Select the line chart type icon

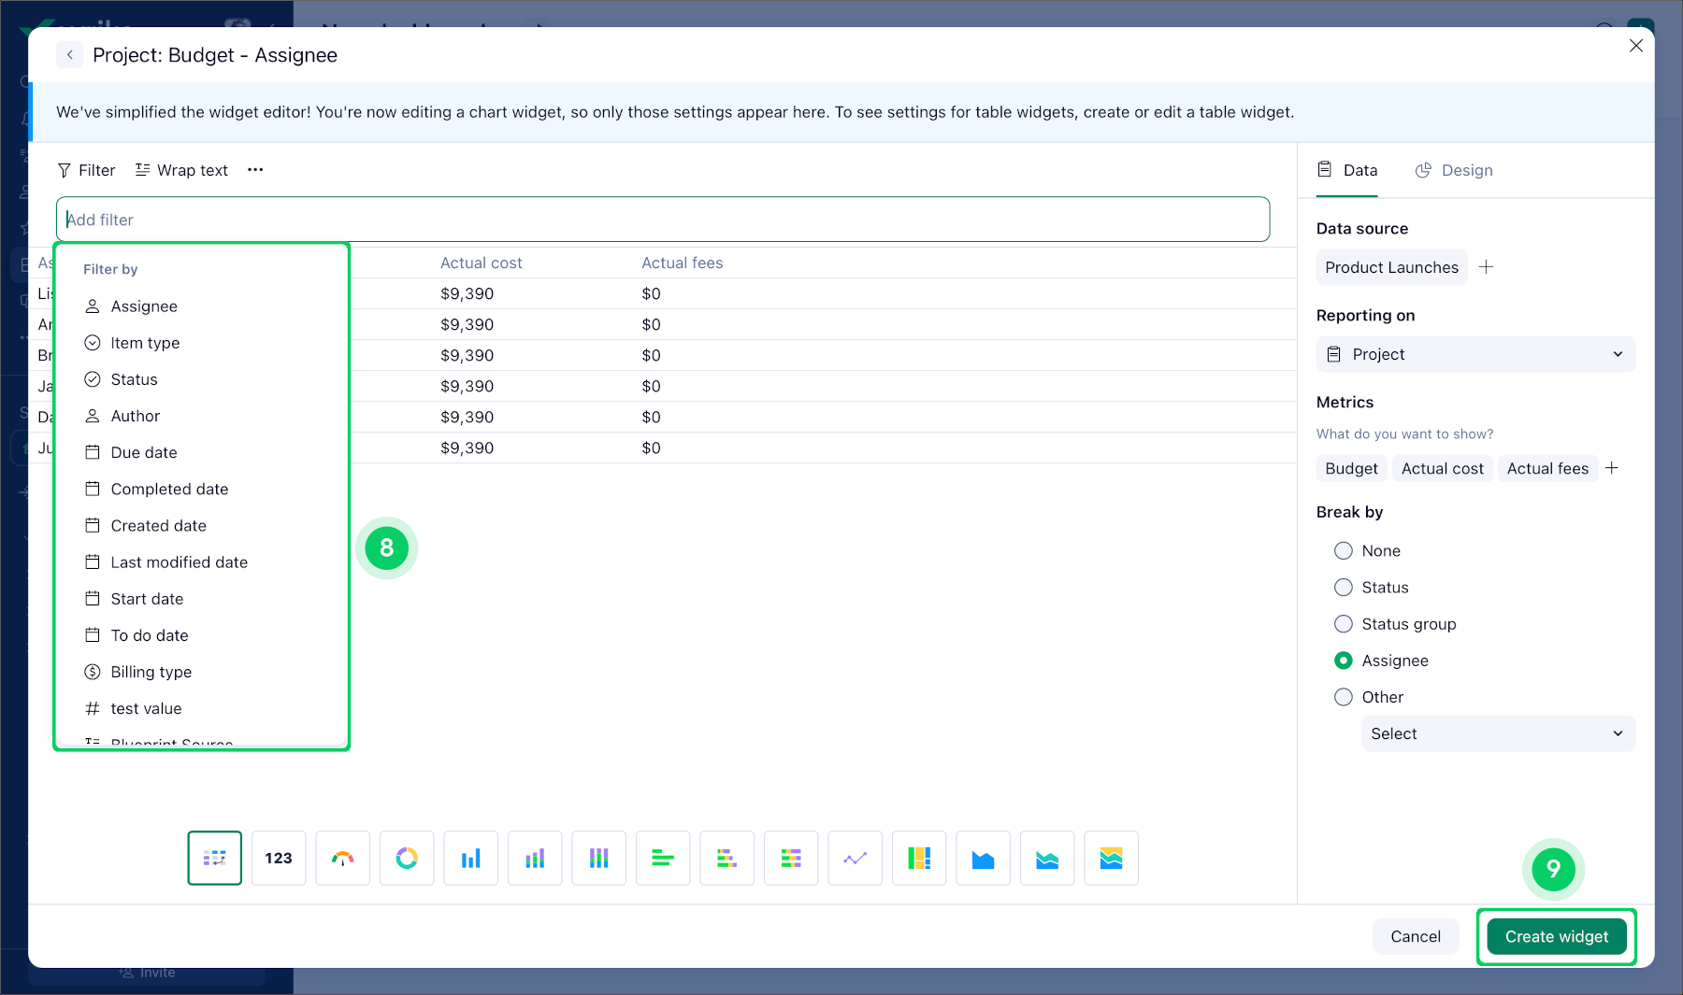(x=855, y=858)
